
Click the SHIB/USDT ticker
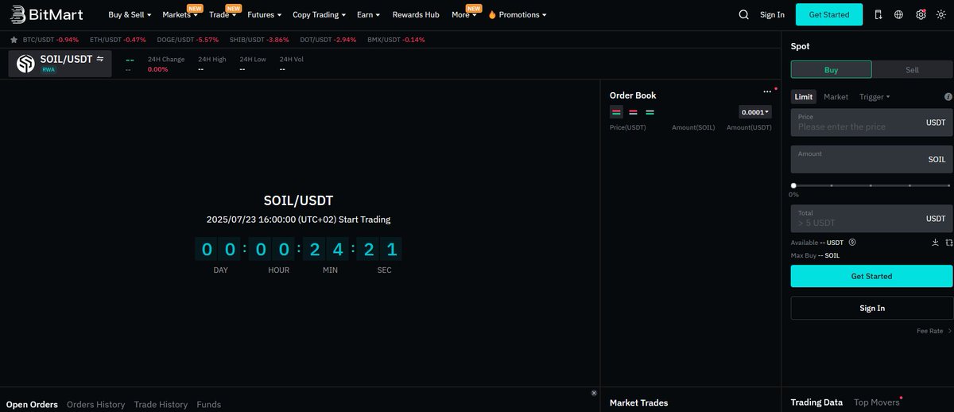[258, 39]
